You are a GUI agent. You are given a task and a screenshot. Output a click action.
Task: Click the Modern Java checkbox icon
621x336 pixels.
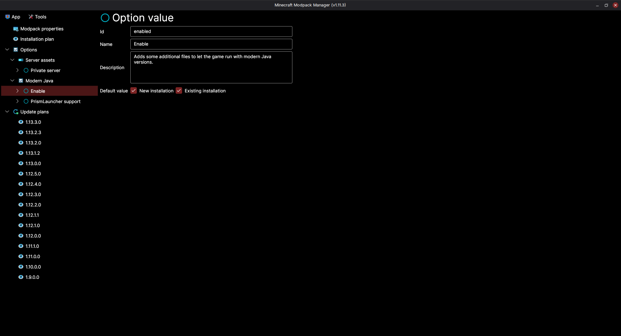[21, 81]
